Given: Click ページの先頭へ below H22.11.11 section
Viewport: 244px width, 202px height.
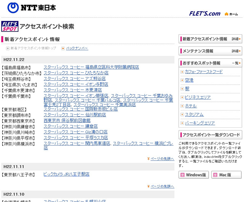Looking at the screenshot, I should click(162, 186).
